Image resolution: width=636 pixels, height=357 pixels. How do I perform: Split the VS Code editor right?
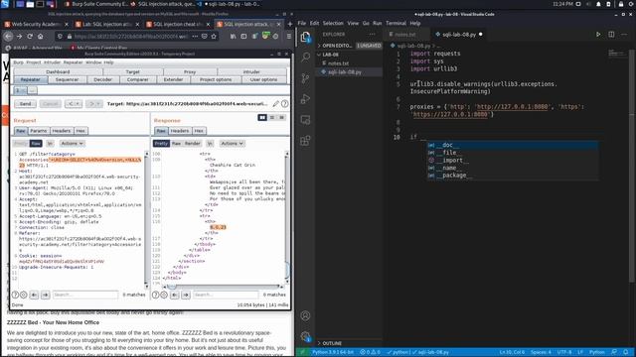[x=611, y=35]
